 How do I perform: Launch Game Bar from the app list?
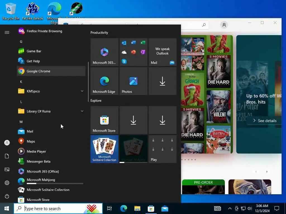pyautogui.click(x=51, y=51)
